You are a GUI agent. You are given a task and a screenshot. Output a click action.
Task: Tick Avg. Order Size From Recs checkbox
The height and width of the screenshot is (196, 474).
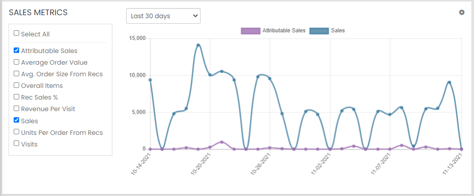click(x=16, y=73)
